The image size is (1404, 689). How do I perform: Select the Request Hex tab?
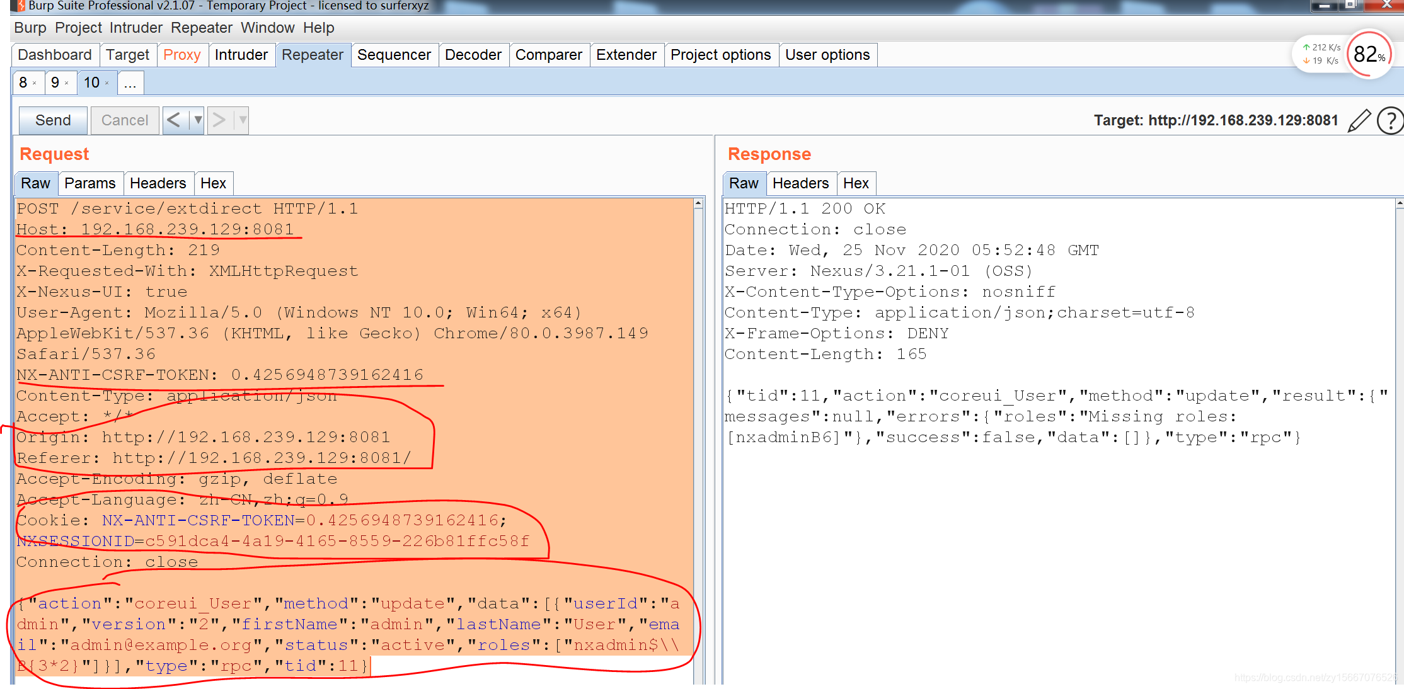214,183
